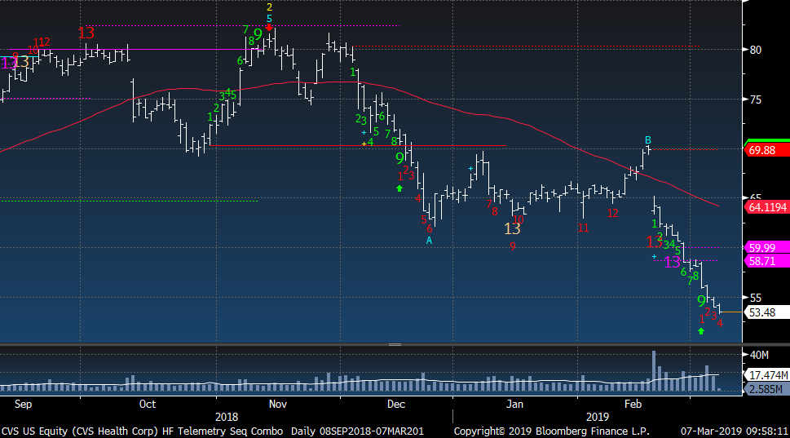The image size is (790, 438).
Task: Select the cyan A marker at December low
Action: pyautogui.click(x=430, y=241)
